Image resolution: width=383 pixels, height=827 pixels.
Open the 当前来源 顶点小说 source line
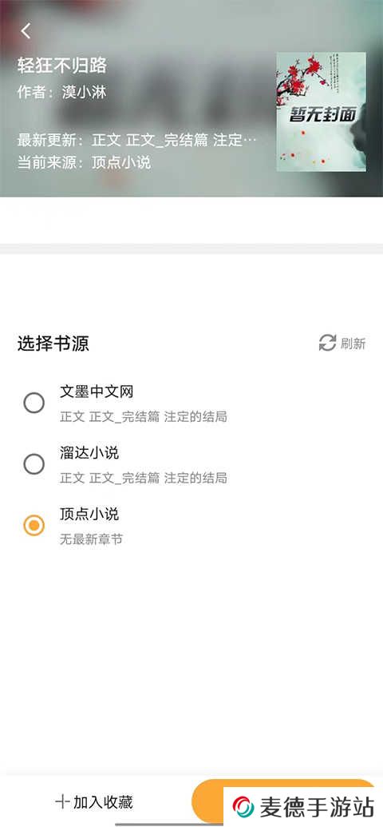[85, 162]
